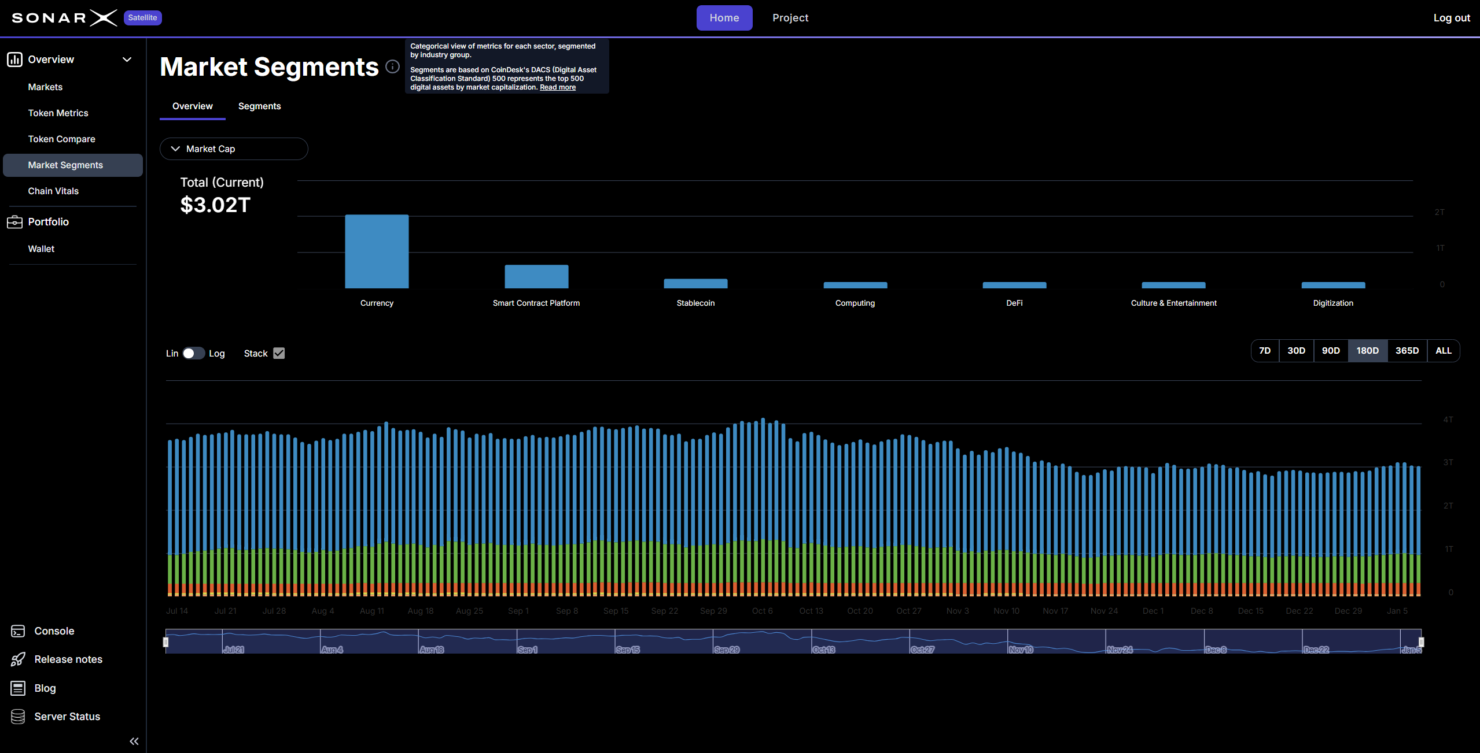This screenshot has height=753, width=1480.
Task: Click the info icon beside Market Segments
Action: tap(392, 67)
